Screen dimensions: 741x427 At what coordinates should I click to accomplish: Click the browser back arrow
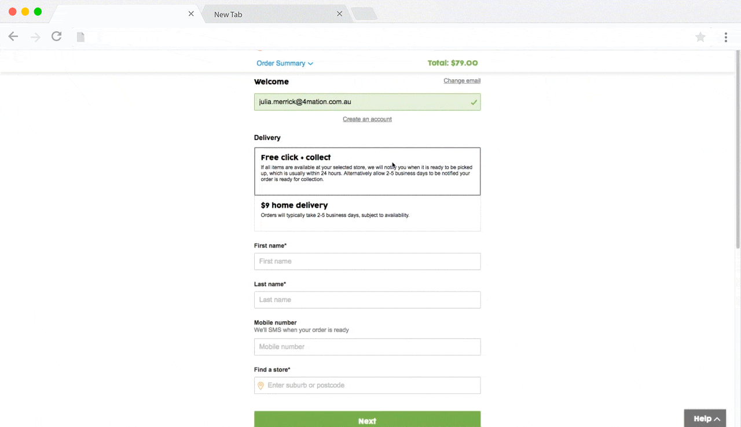13,37
